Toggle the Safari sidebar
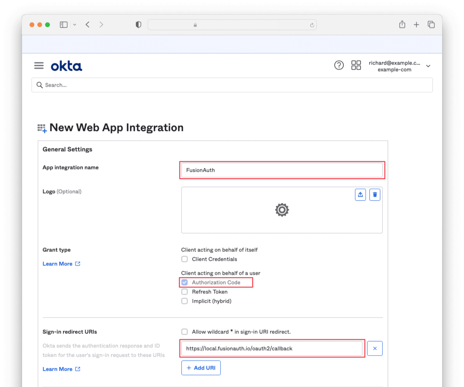The width and height of the screenshot is (464, 387). pos(64,25)
